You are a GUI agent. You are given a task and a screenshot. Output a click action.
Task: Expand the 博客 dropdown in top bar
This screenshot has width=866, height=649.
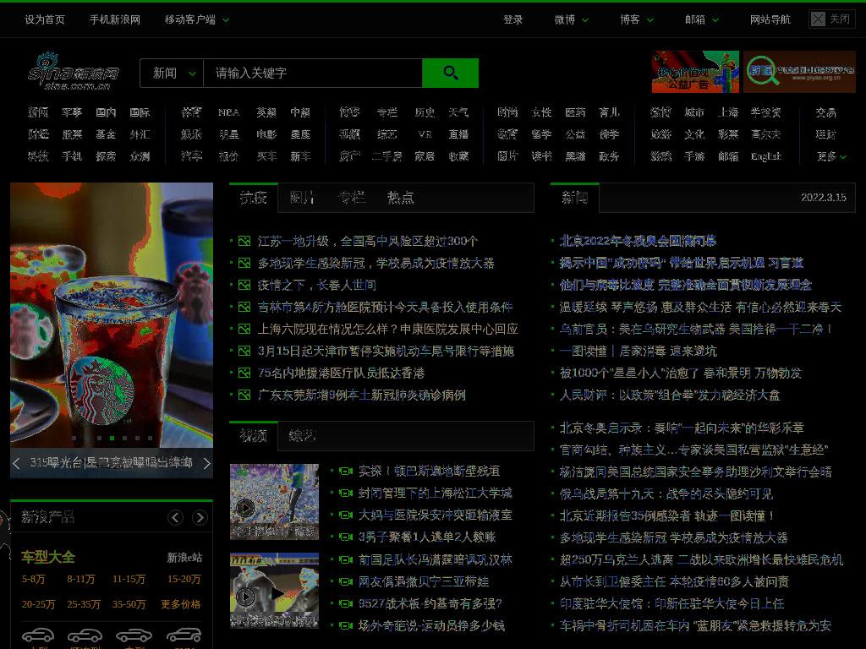636,20
